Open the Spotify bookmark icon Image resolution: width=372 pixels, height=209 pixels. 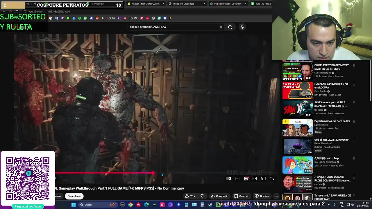(80, 18)
